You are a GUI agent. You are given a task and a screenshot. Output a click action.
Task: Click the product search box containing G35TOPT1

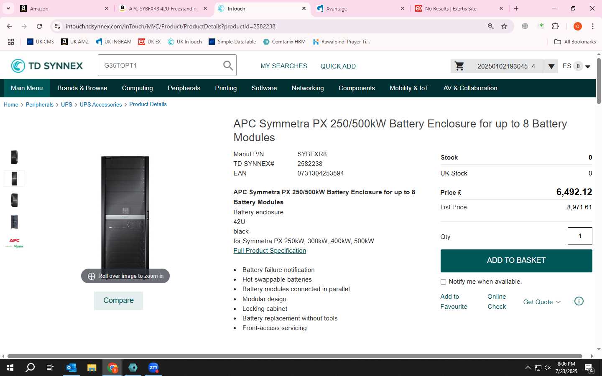click(x=167, y=66)
